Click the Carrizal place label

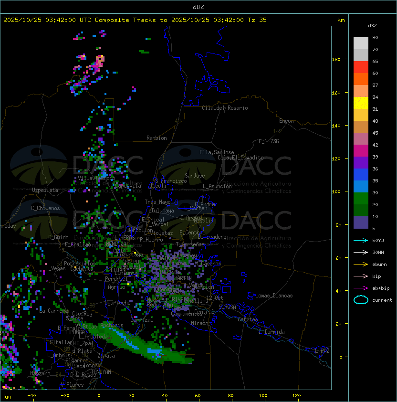[142, 320]
